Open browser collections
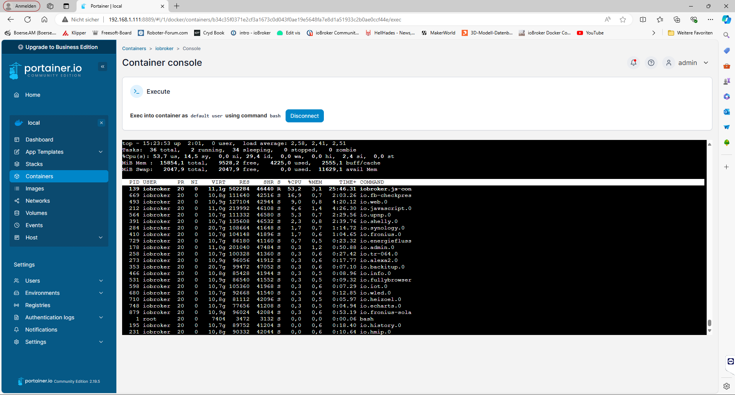 (677, 20)
